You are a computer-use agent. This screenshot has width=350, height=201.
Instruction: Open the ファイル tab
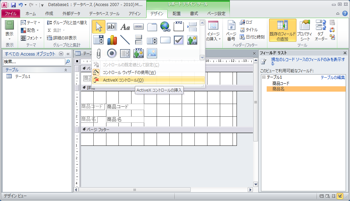10,14
